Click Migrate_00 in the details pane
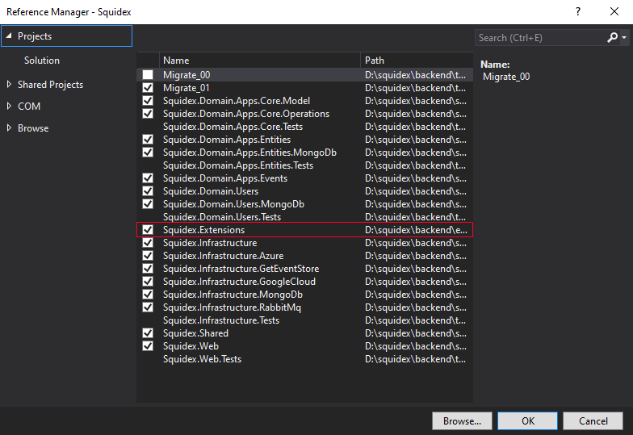Viewport: 633px width, 435px height. pos(506,76)
